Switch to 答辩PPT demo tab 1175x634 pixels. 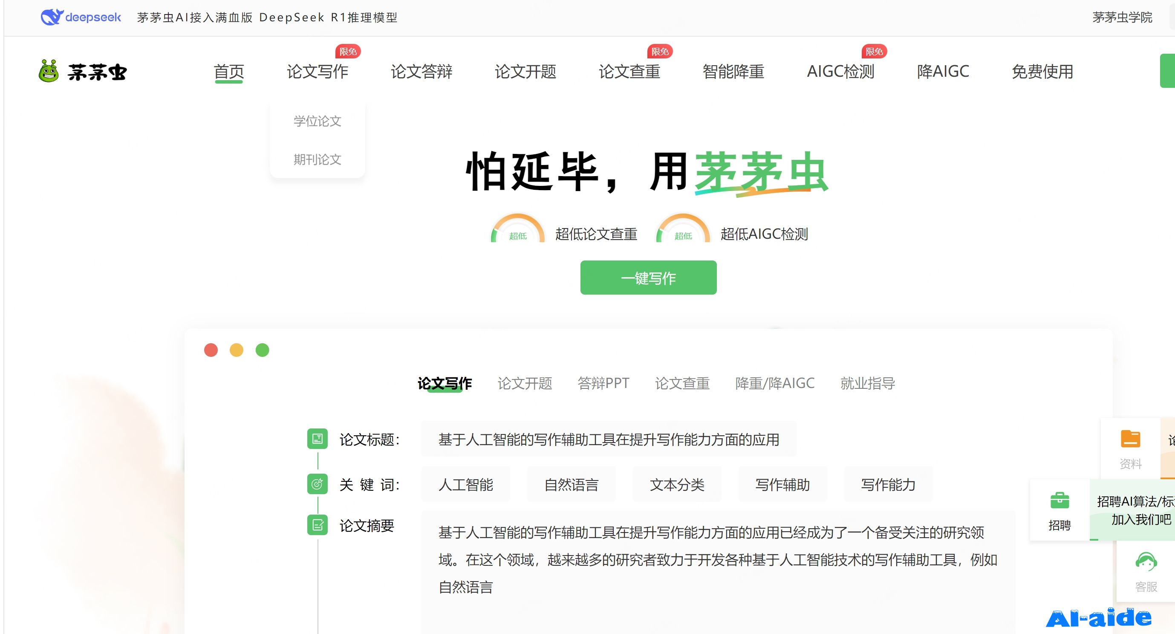coord(603,383)
